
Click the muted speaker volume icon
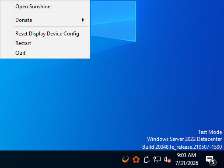[x=167, y=160]
